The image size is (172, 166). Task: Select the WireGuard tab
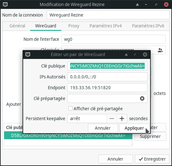pyautogui.click(x=46, y=26)
